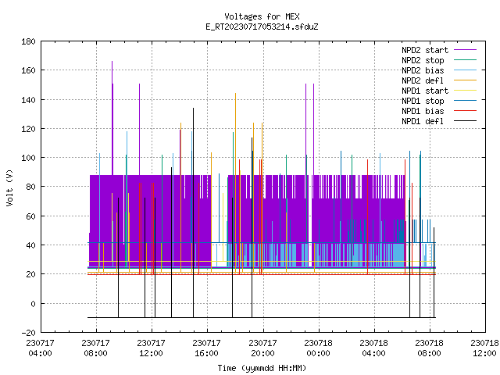Screen dimensions: 500x375
Task: Click the y-axis tick value 160
Action: pos(28,70)
